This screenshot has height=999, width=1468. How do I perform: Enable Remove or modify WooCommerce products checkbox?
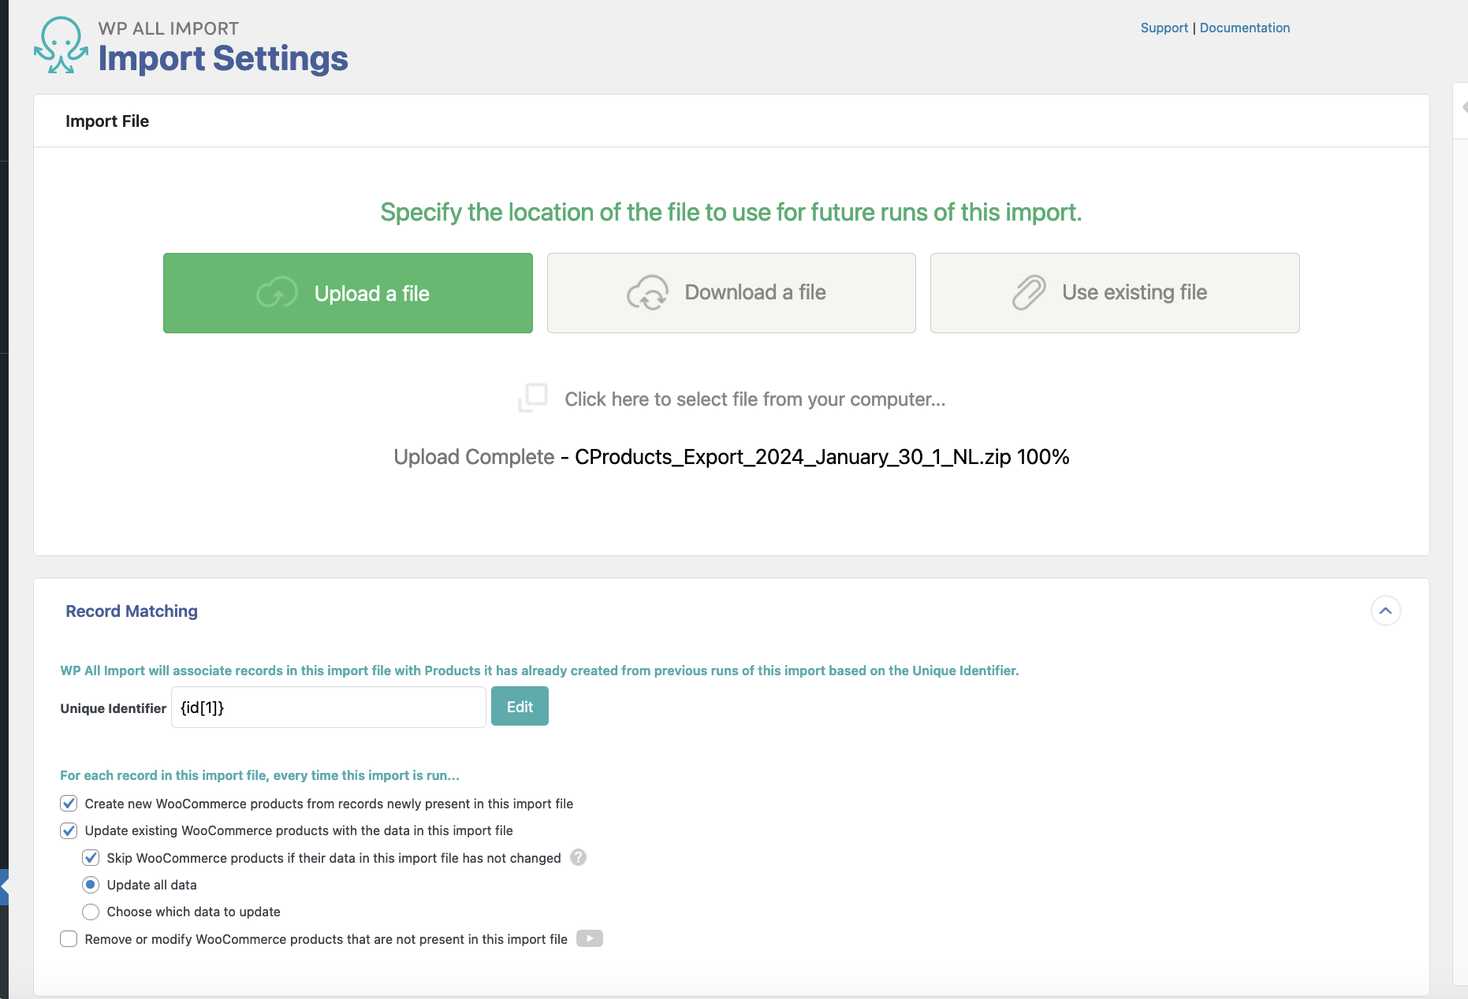69,939
